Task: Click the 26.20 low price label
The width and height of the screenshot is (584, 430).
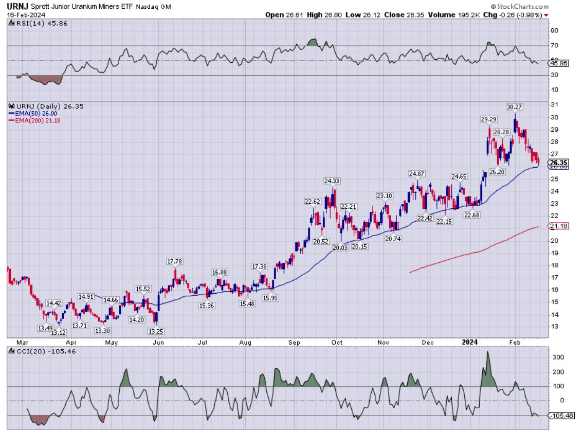Action: (497, 172)
